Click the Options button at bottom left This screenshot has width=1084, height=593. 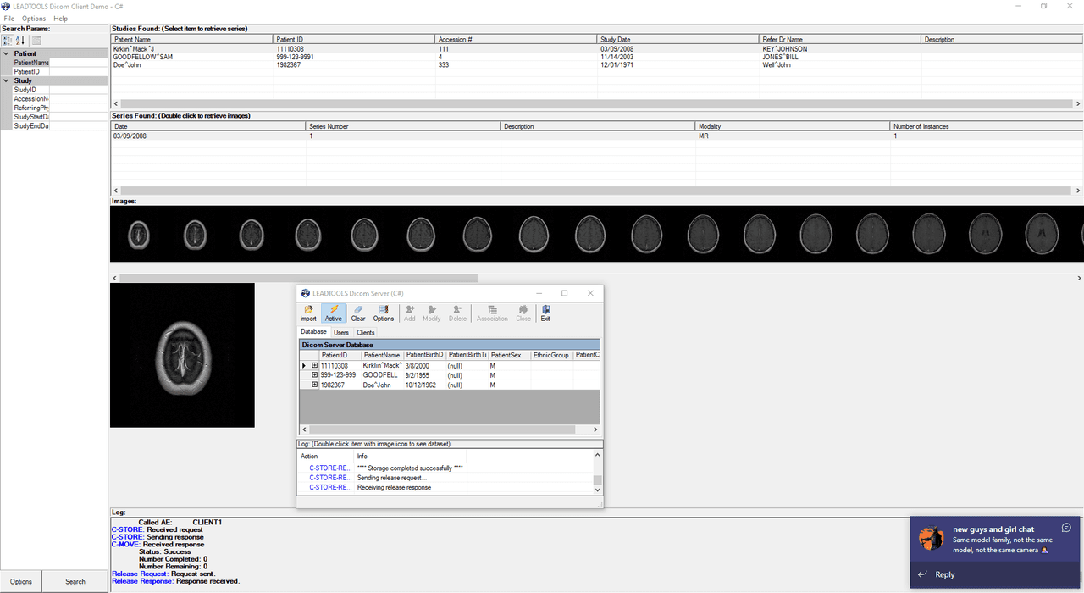point(21,581)
